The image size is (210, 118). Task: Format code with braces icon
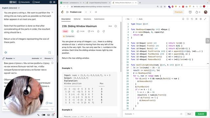click(x=187, y=19)
